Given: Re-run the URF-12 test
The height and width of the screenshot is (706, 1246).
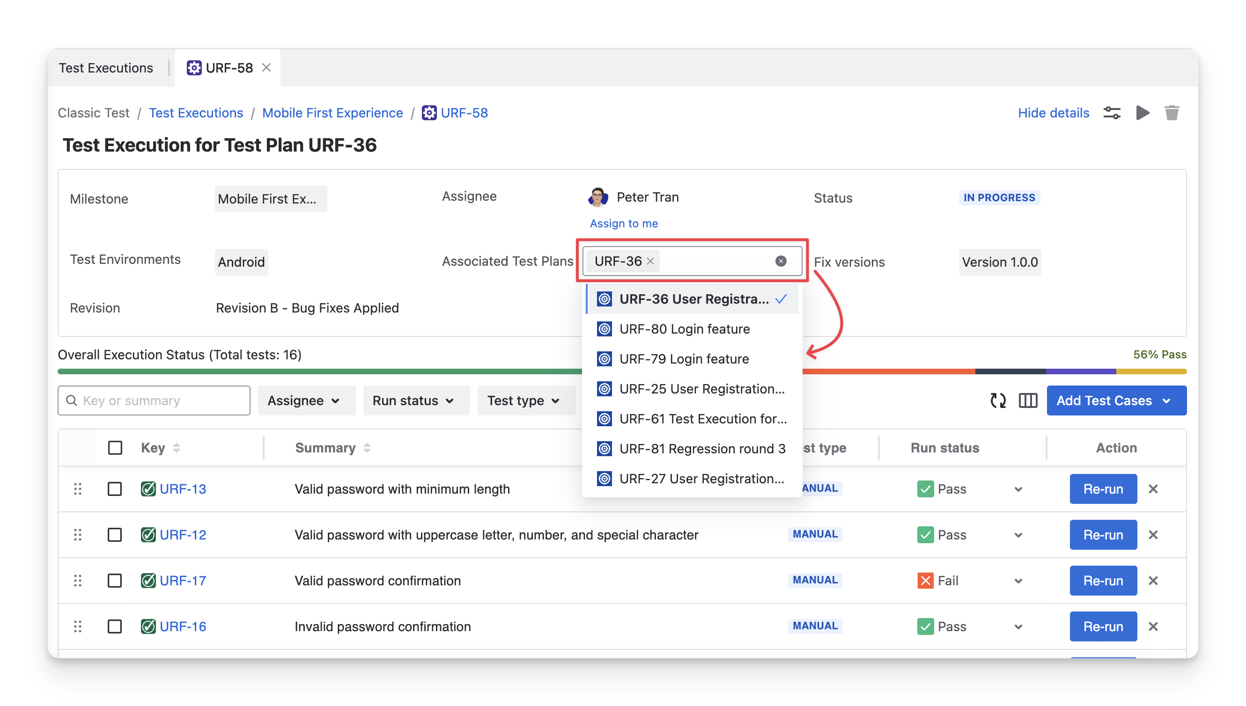Looking at the screenshot, I should 1103,535.
